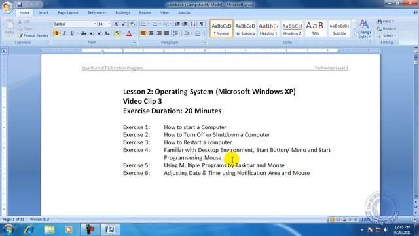Click the tab selector at ruler corner
This screenshot has width=419, height=236.
tap(4, 50)
